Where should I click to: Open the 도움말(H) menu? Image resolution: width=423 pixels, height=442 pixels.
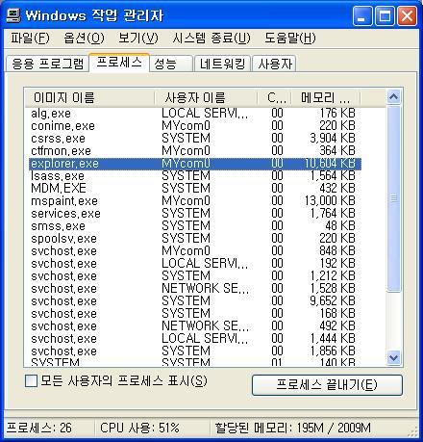[x=290, y=38]
